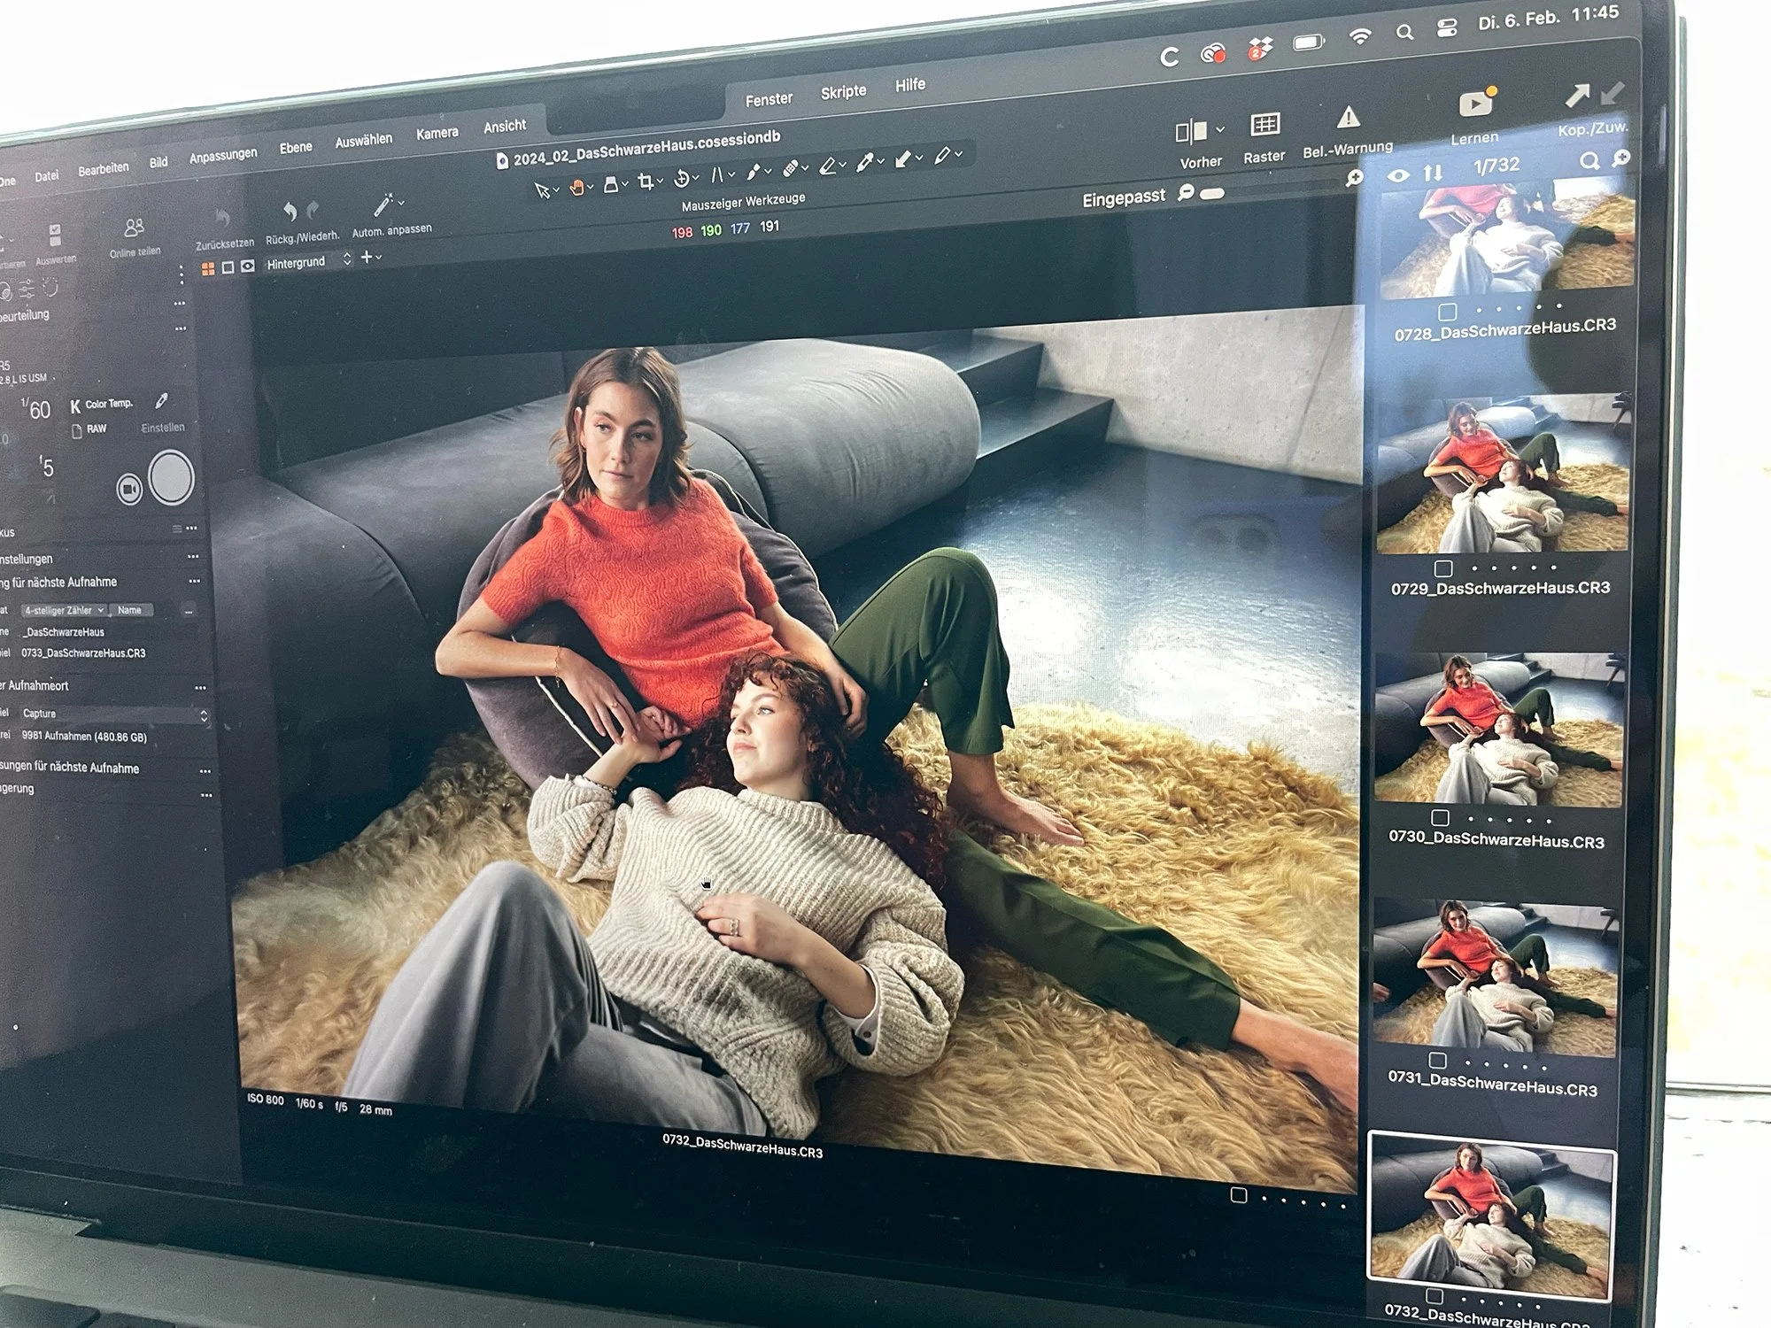Open the Kamera menu
The image size is (1771, 1328).
[437, 134]
